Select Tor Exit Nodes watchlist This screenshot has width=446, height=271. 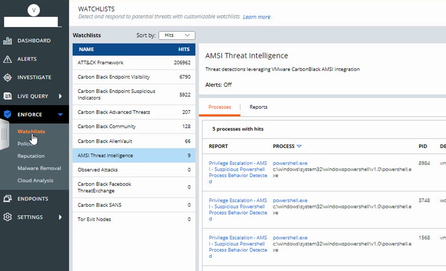tap(134, 219)
